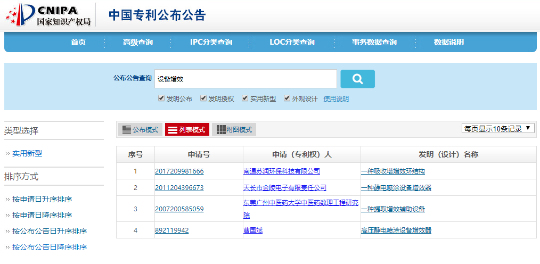Click the CNIPA logo
The height and width of the screenshot is (264, 540).
(48, 15)
